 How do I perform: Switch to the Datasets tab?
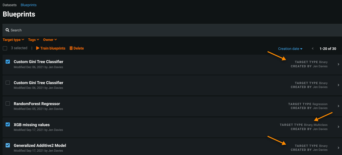click(x=10, y=5)
